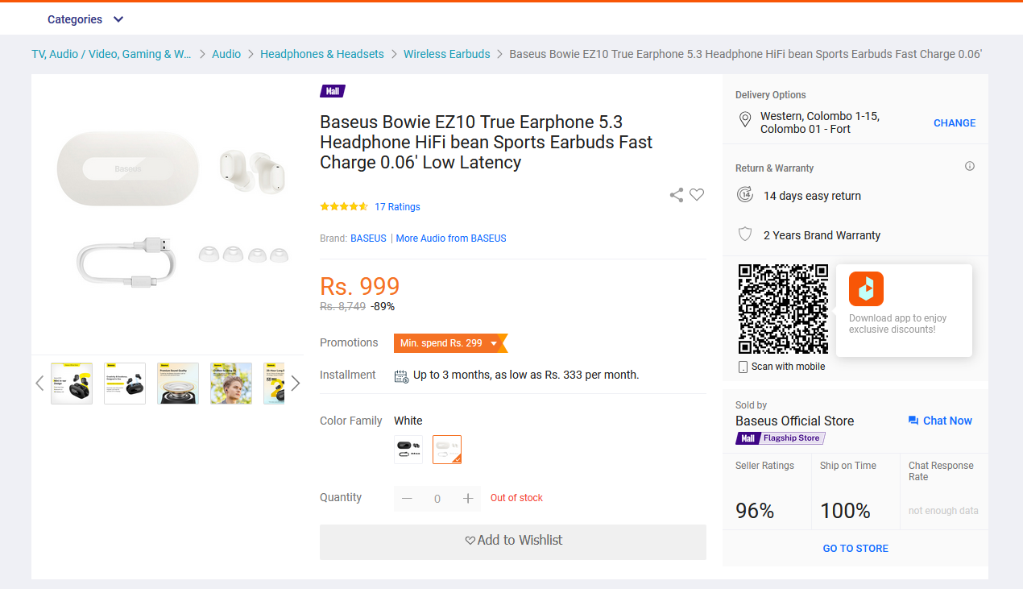Show the next product thumbnails with right arrow
Viewport: 1023px width, 589px height.
coord(296,384)
